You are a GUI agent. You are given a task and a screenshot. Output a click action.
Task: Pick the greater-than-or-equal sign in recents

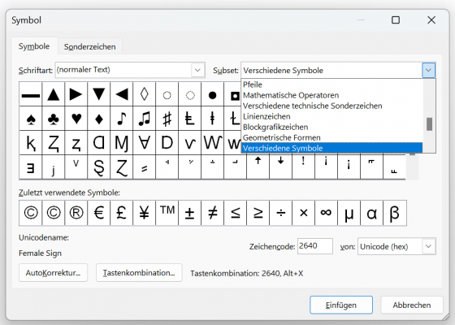tap(258, 213)
